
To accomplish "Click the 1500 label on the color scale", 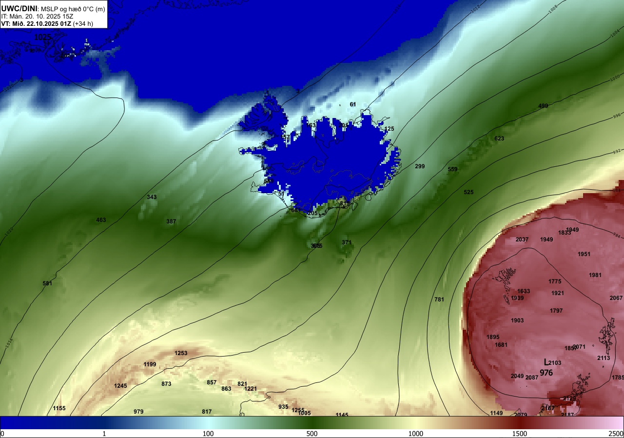I will [520, 434].
